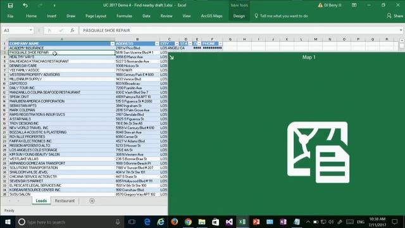Open COMPANY NAME column filter dropdown
405x228 pixels.
click(x=113, y=44)
